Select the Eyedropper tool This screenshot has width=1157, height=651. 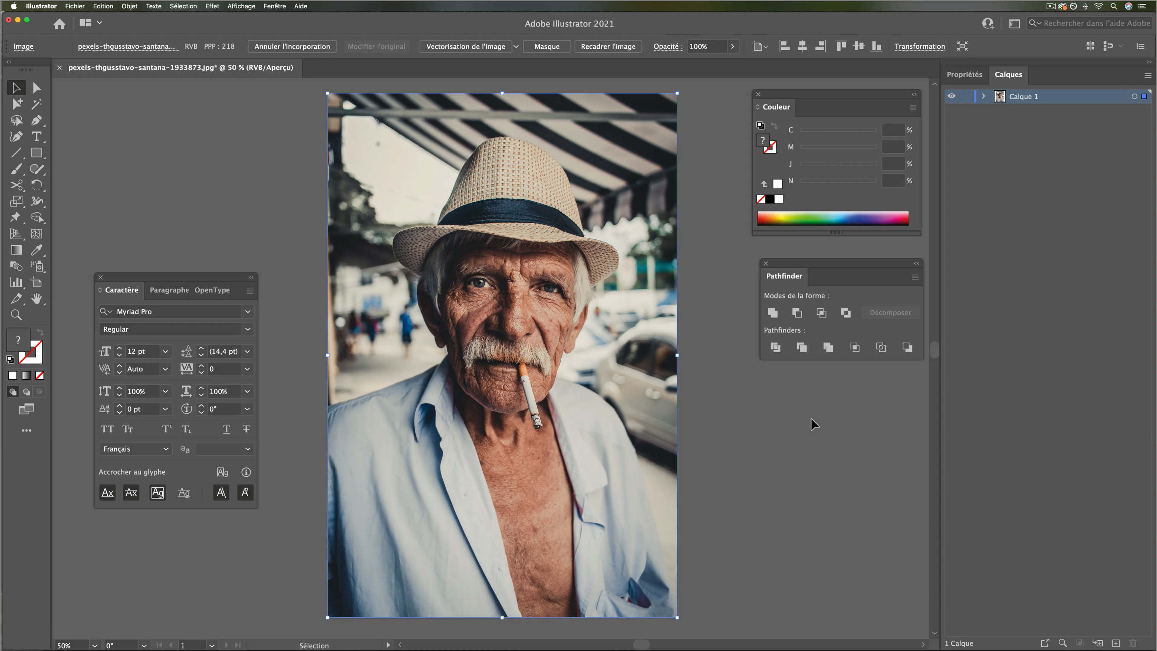(36, 250)
